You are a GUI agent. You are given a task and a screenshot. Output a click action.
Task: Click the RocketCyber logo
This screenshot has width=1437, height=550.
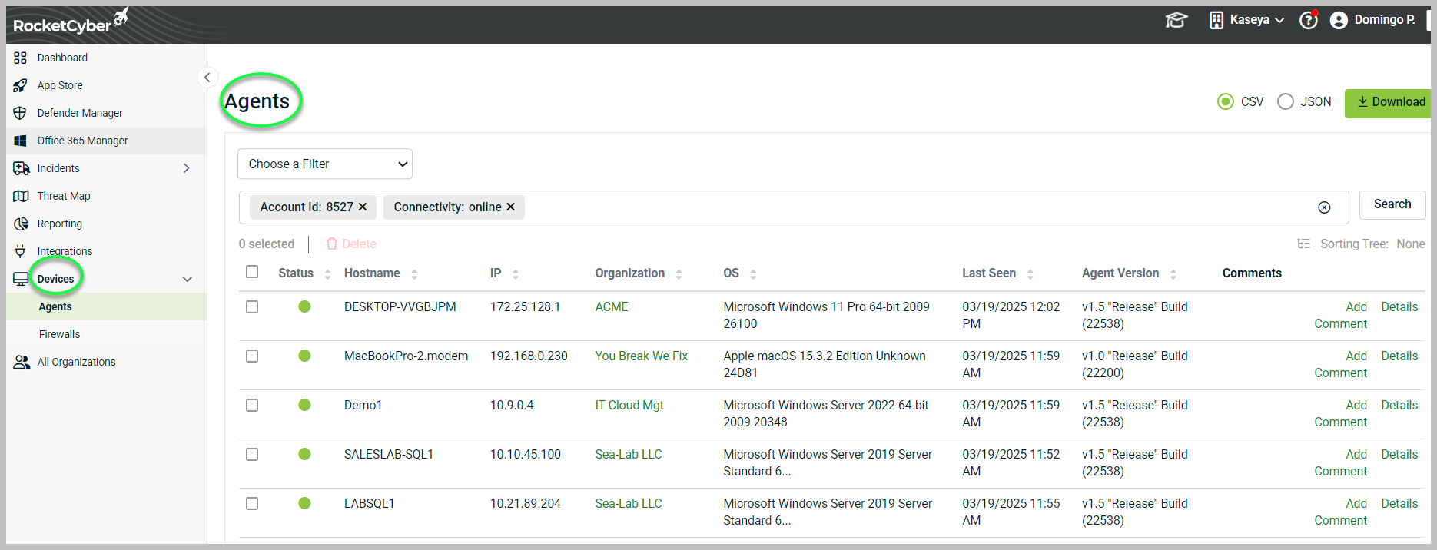(x=71, y=22)
